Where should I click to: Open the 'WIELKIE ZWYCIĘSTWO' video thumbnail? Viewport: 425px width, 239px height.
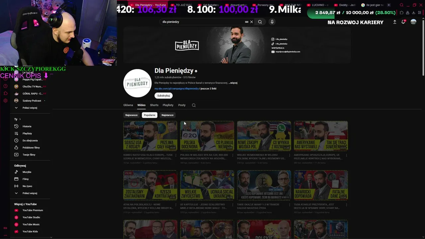(207, 186)
